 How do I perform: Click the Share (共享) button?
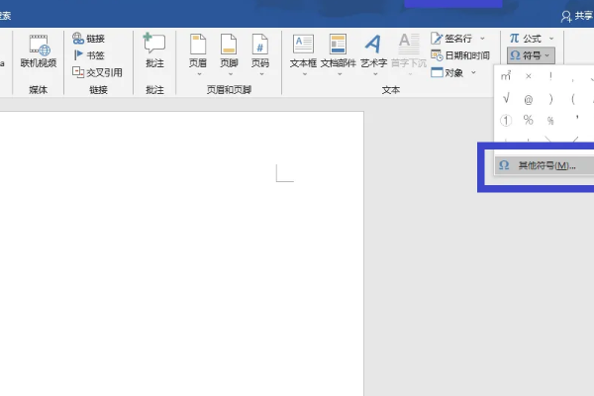pyautogui.click(x=579, y=16)
